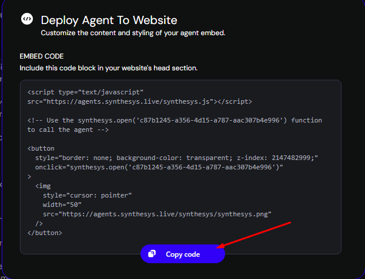This screenshot has height=279, width=365.
Task: Click the width="50" line
Action: point(62,205)
